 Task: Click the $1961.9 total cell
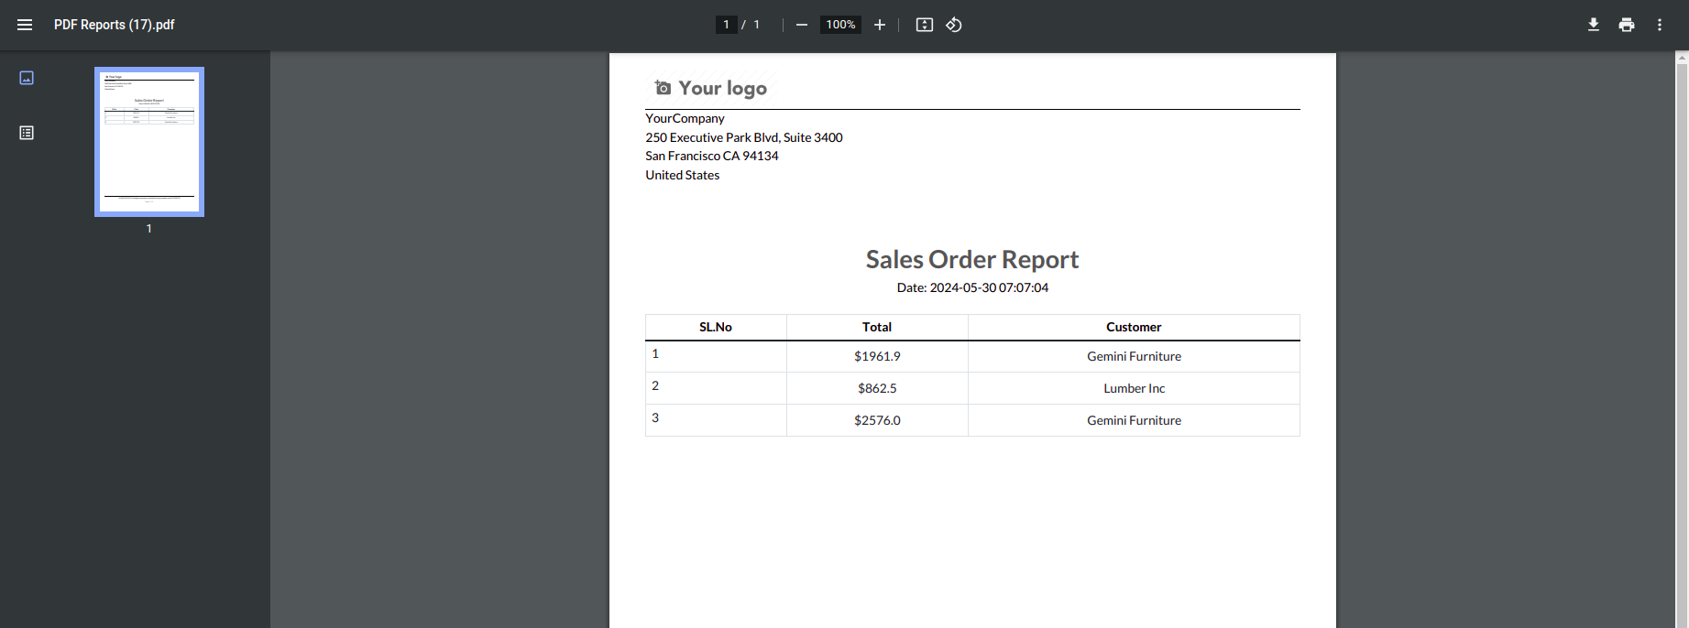tap(877, 356)
